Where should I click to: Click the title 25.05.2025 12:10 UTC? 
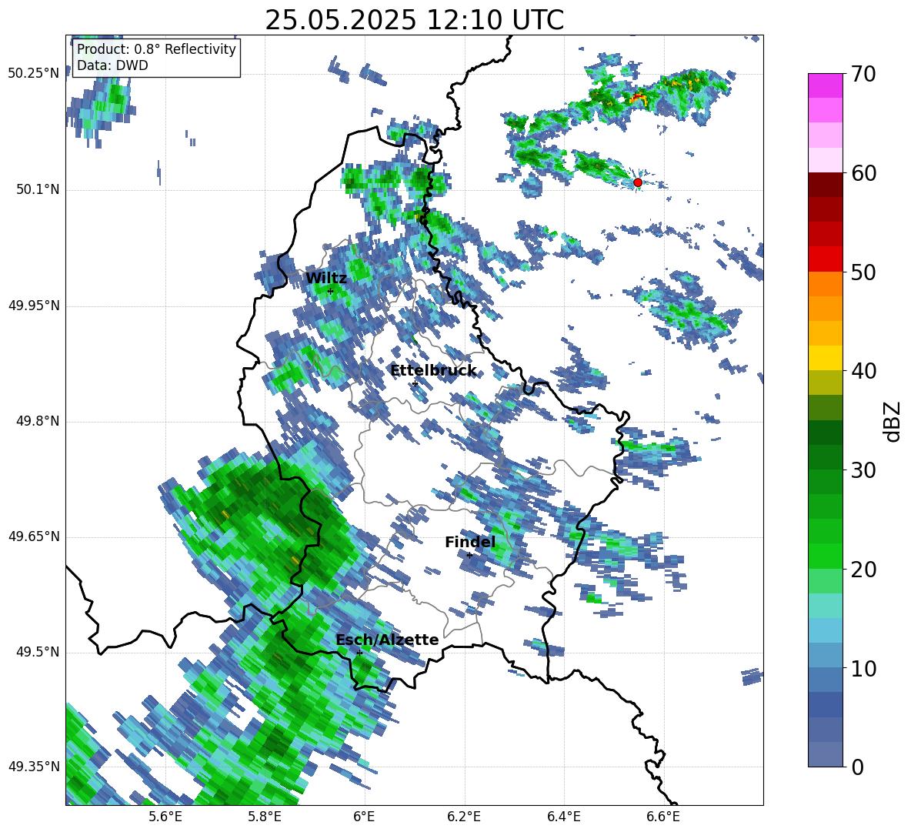pyautogui.click(x=414, y=20)
